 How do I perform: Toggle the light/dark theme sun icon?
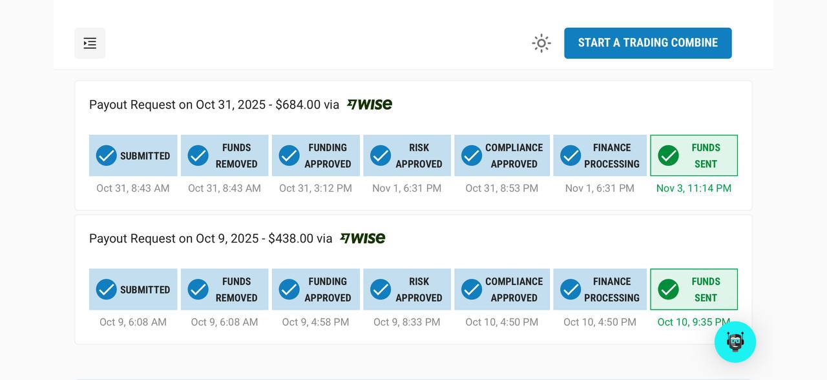pyautogui.click(x=541, y=43)
